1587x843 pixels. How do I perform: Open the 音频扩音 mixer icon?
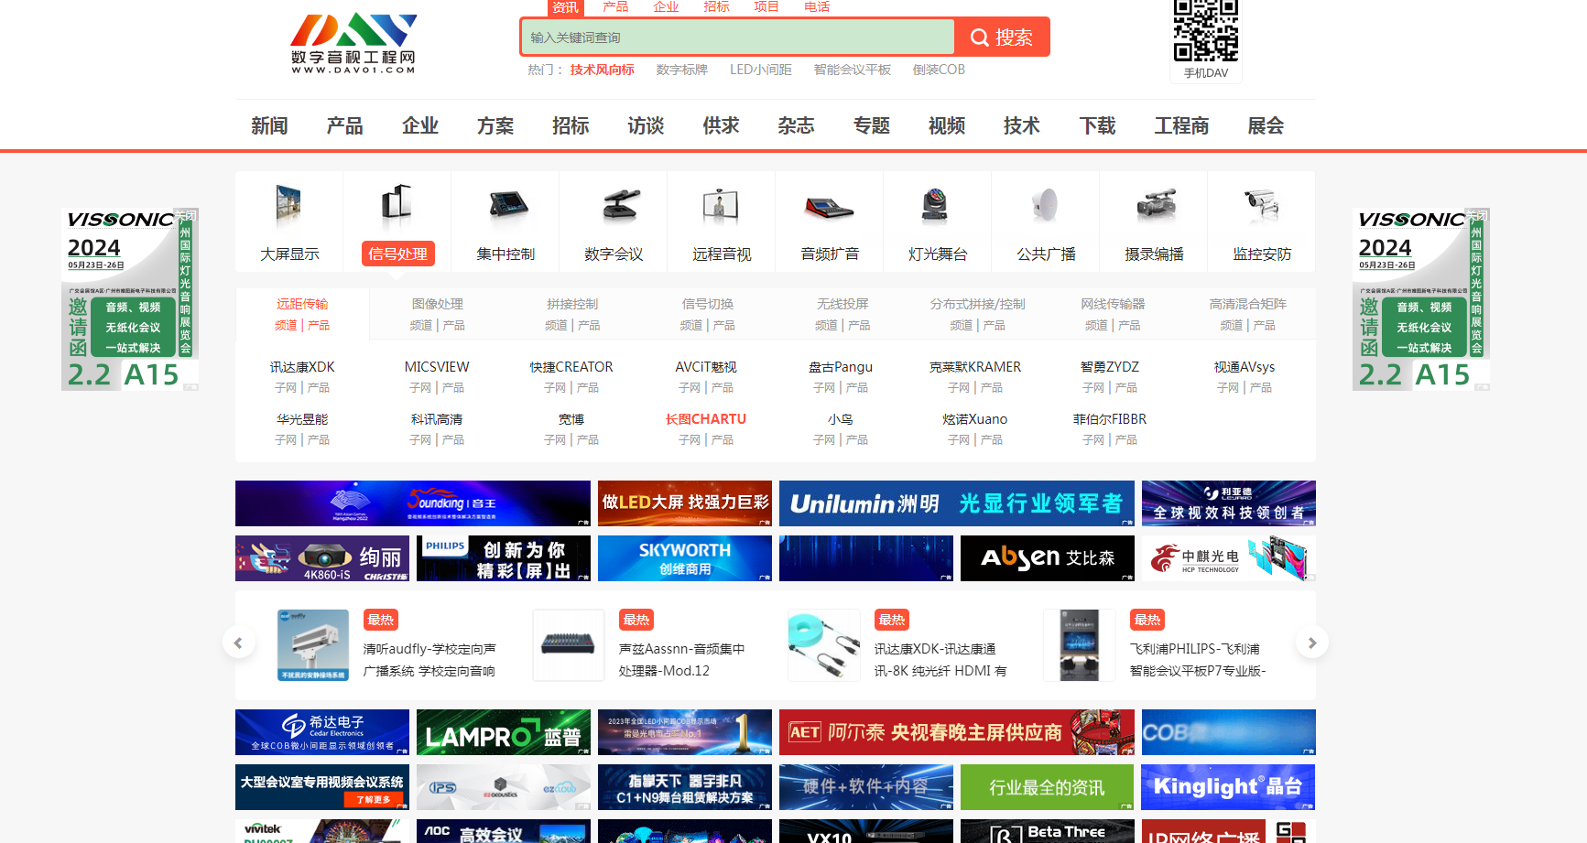(830, 207)
